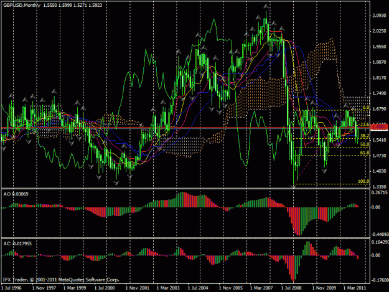Select the 1 Mar 2003 date label
The height and width of the screenshot is (292, 389).
168,288
